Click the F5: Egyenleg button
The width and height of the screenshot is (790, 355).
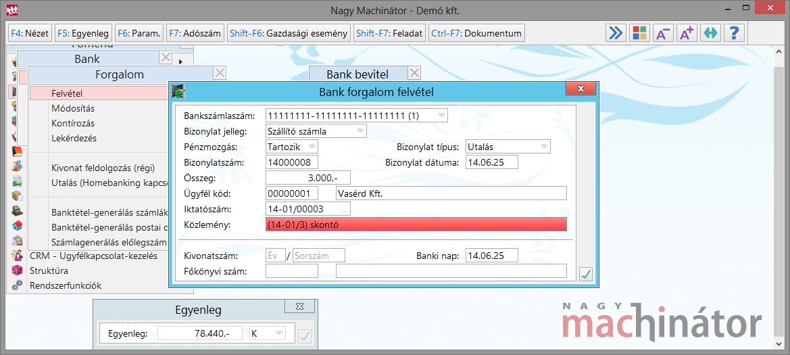(x=83, y=34)
